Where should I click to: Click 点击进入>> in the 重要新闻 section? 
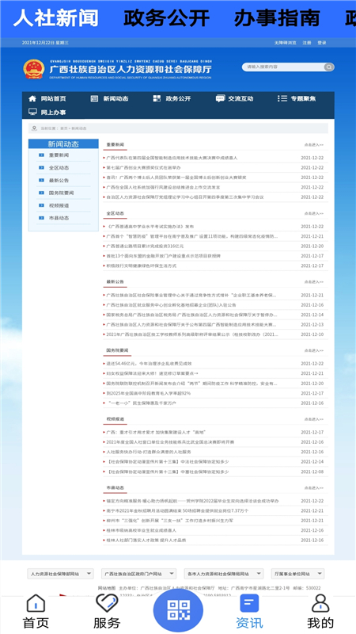313,145
